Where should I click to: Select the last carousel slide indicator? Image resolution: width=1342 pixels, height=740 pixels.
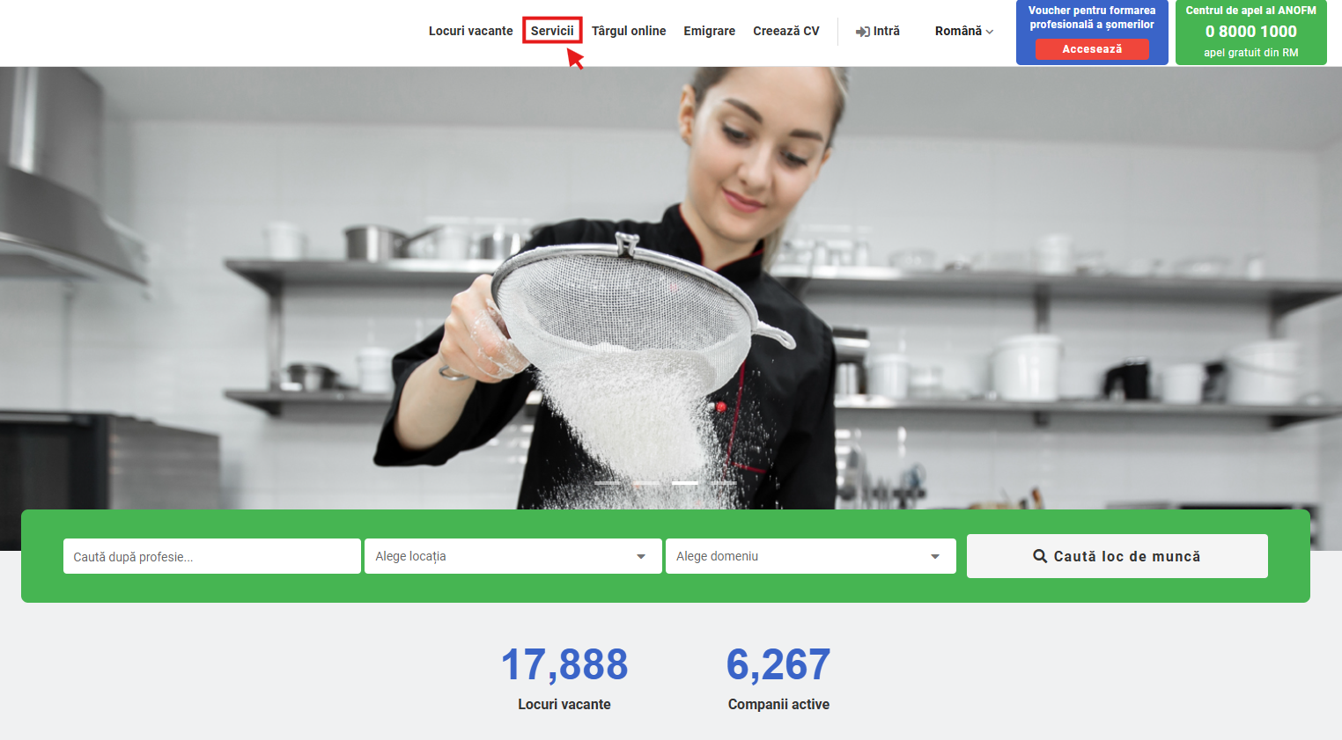(x=724, y=483)
